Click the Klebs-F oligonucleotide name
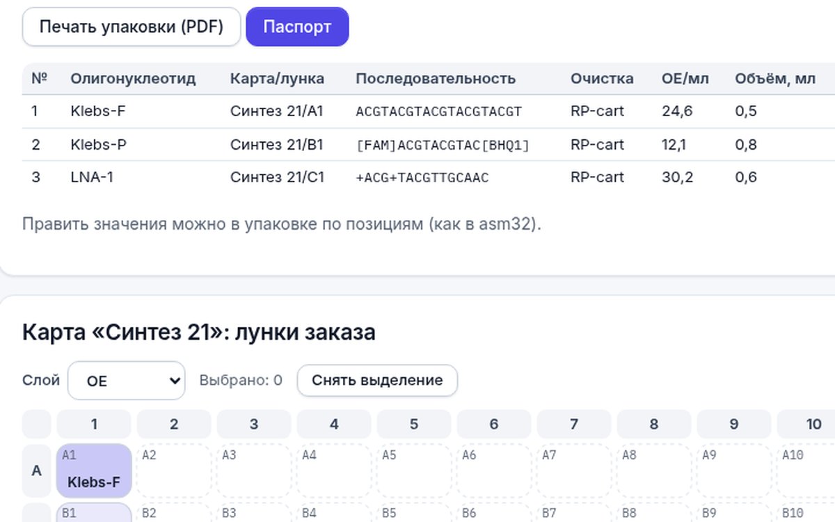The height and width of the screenshot is (522, 835). click(x=98, y=111)
